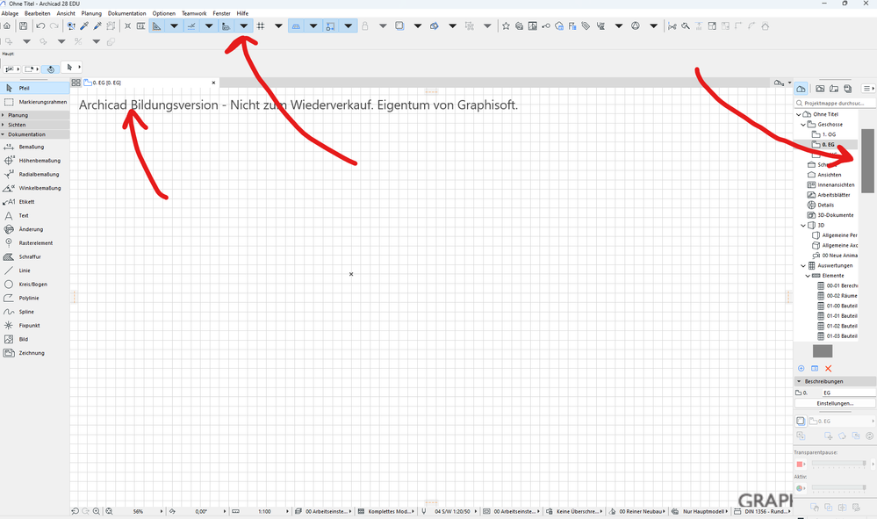This screenshot has height=519, width=877.
Task: Collapse the Geschosse folder in navigator
Action: [x=803, y=124]
